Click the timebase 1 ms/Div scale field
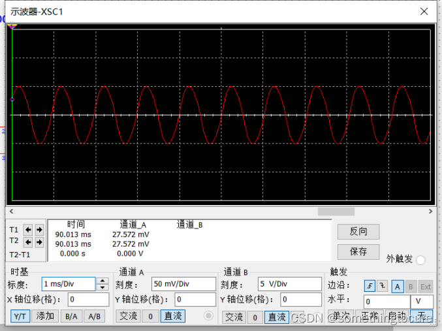 69,284
